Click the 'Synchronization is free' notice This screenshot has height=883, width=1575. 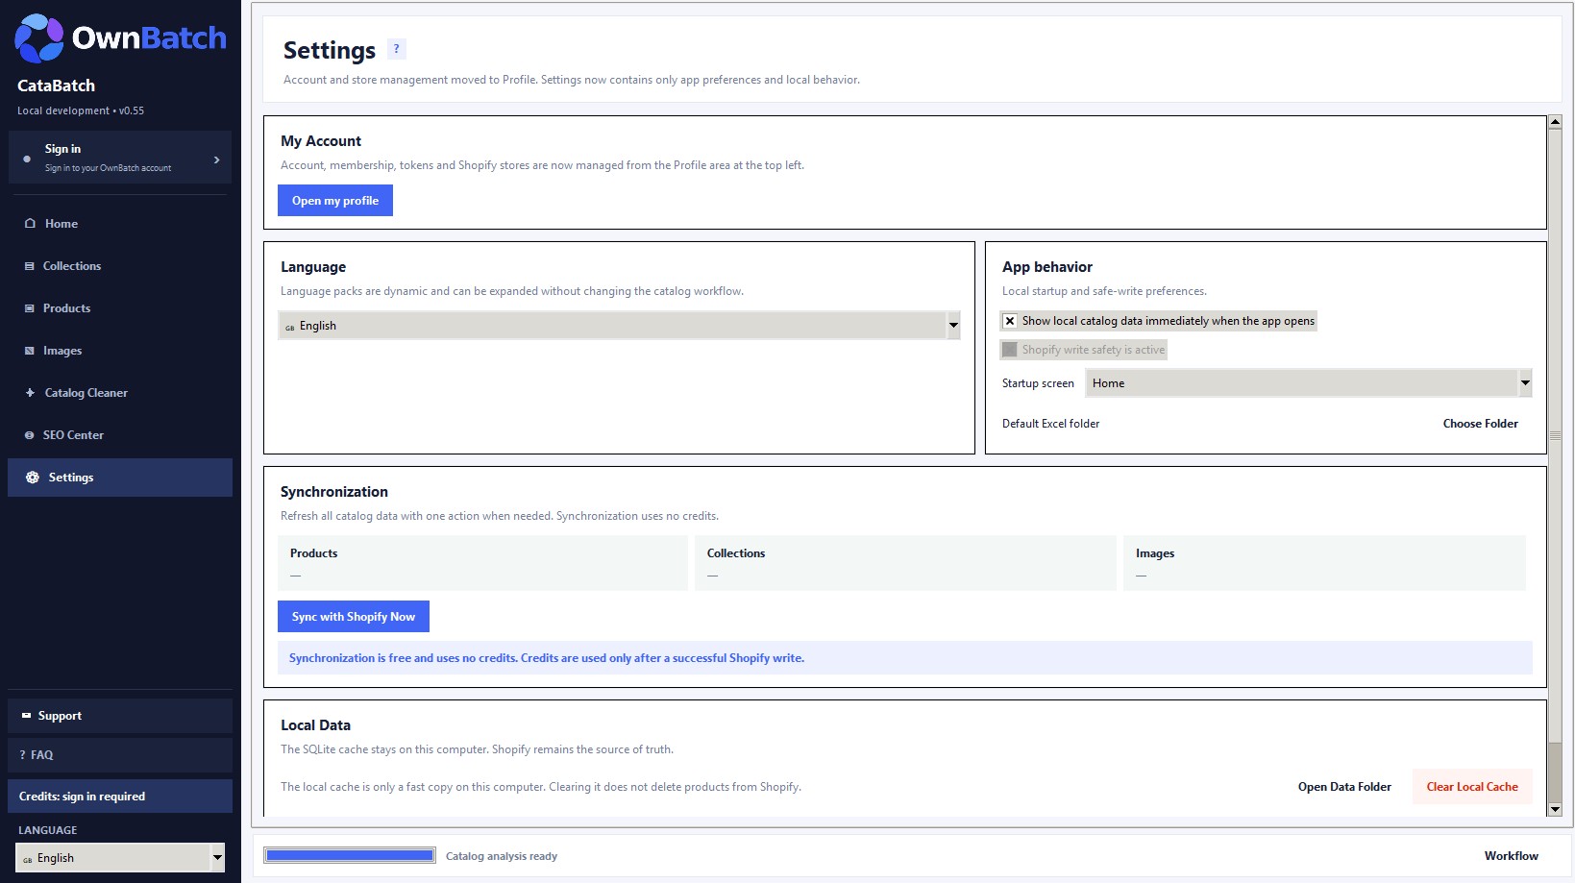(x=904, y=658)
